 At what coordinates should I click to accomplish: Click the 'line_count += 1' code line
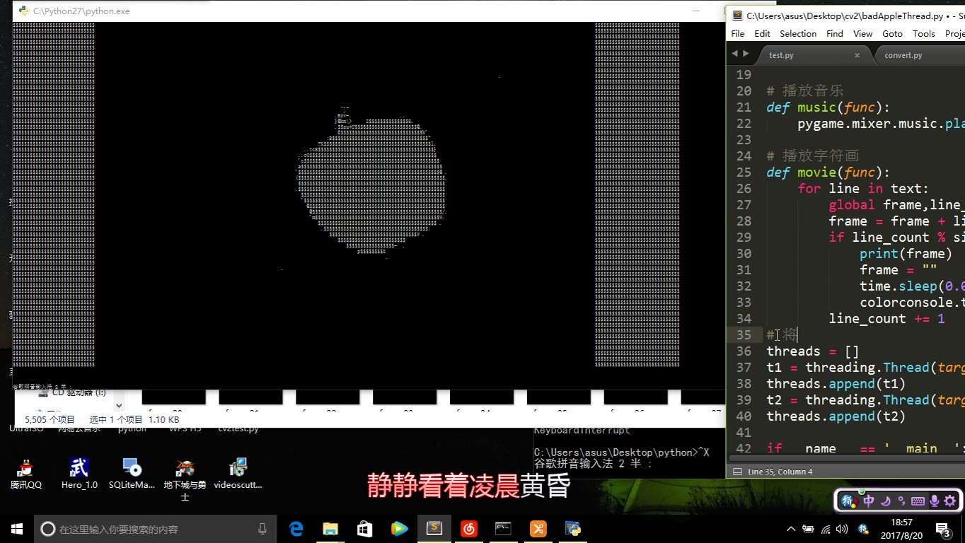(x=887, y=318)
